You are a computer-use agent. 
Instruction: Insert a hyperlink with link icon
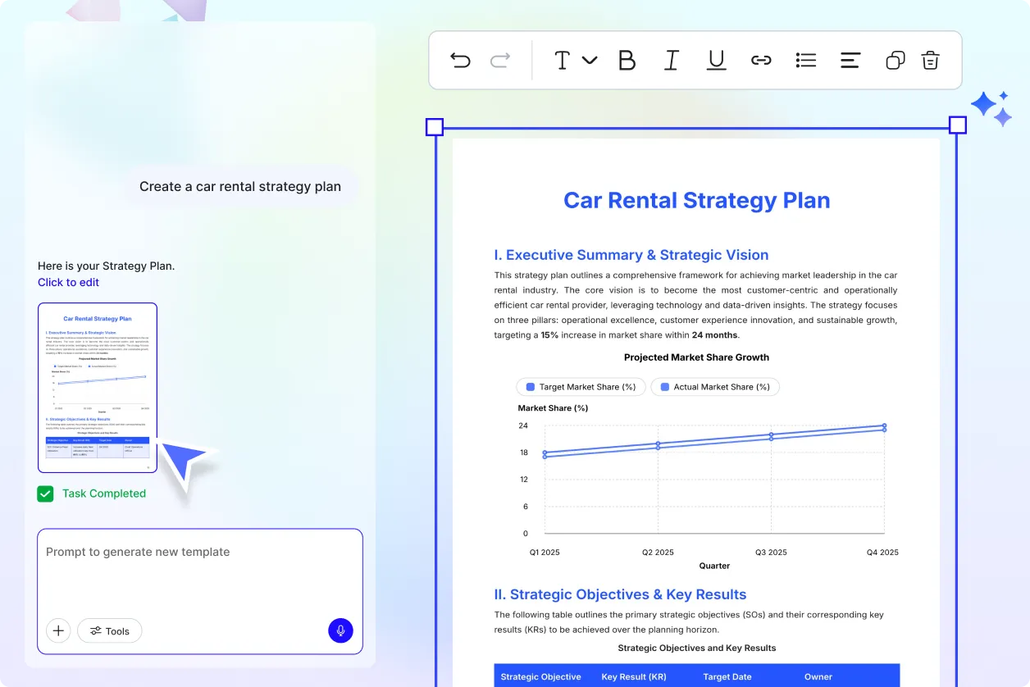[x=761, y=60]
